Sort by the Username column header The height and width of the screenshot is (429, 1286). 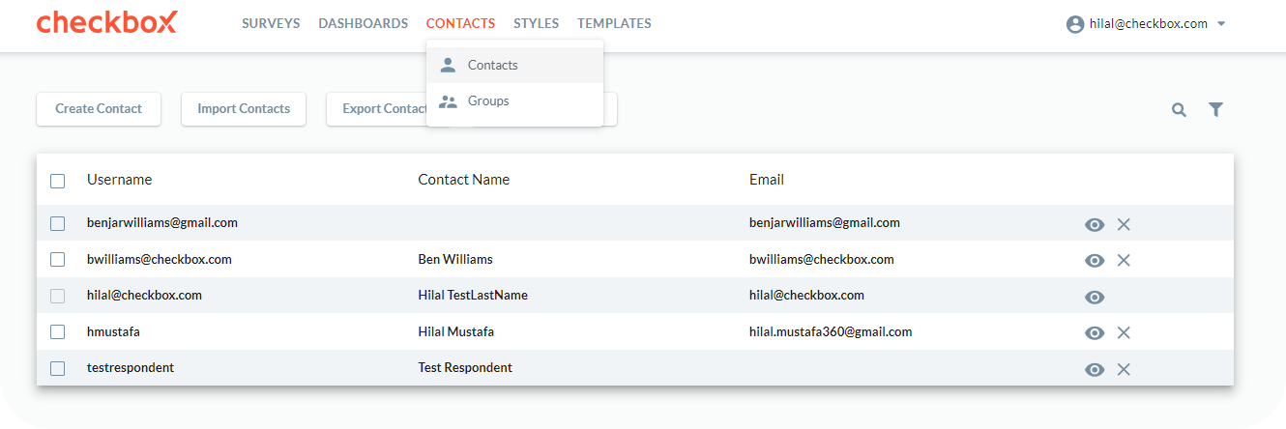(x=119, y=180)
